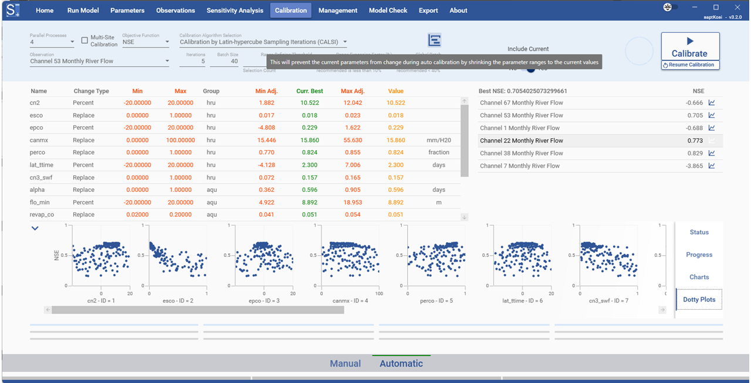Open the Objective Function NSE dropdown
The image size is (751, 383).
146,42
